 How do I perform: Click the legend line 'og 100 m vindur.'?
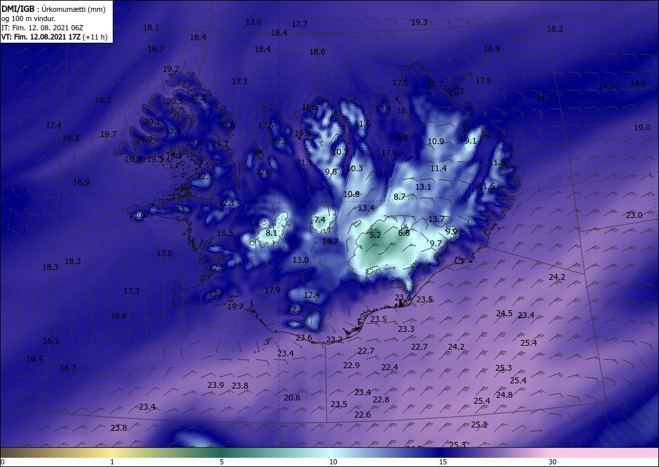pos(28,18)
